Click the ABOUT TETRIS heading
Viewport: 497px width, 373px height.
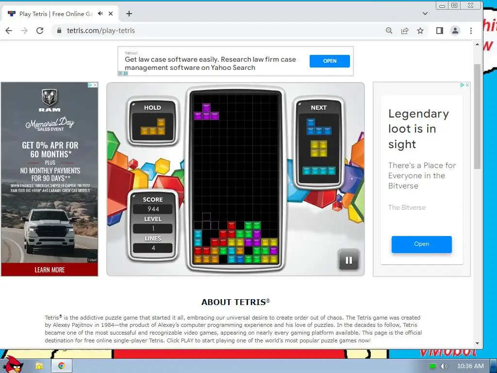[235, 302]
